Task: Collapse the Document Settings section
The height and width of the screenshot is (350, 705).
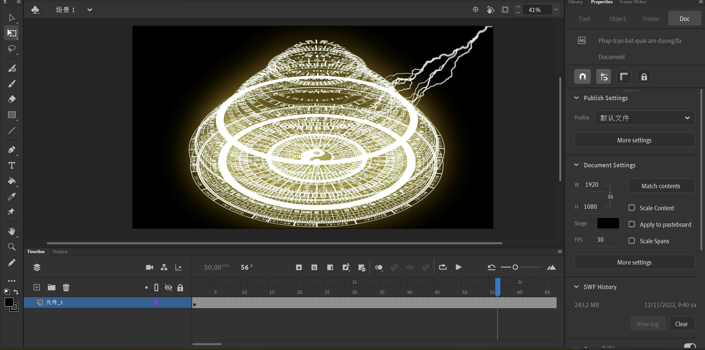Action: point(576,165)
